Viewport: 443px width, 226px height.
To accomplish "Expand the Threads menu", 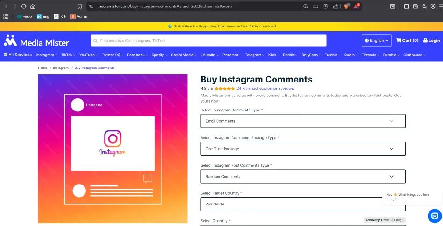I will 371,55.
